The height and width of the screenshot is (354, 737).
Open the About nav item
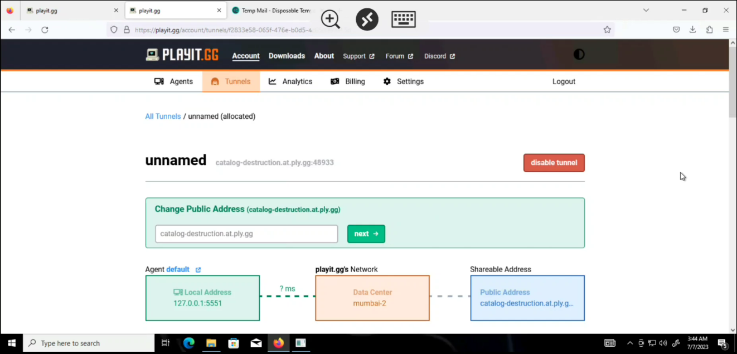(x=324, y=56)
